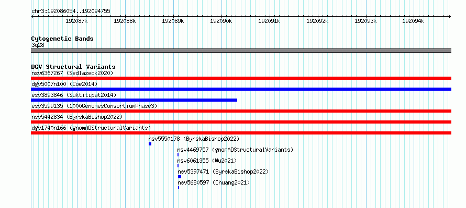This screenshot has height=208, width=466.
Task: Click the chr3:192086054..192094755 region label
Action: [x=71, y=11]
